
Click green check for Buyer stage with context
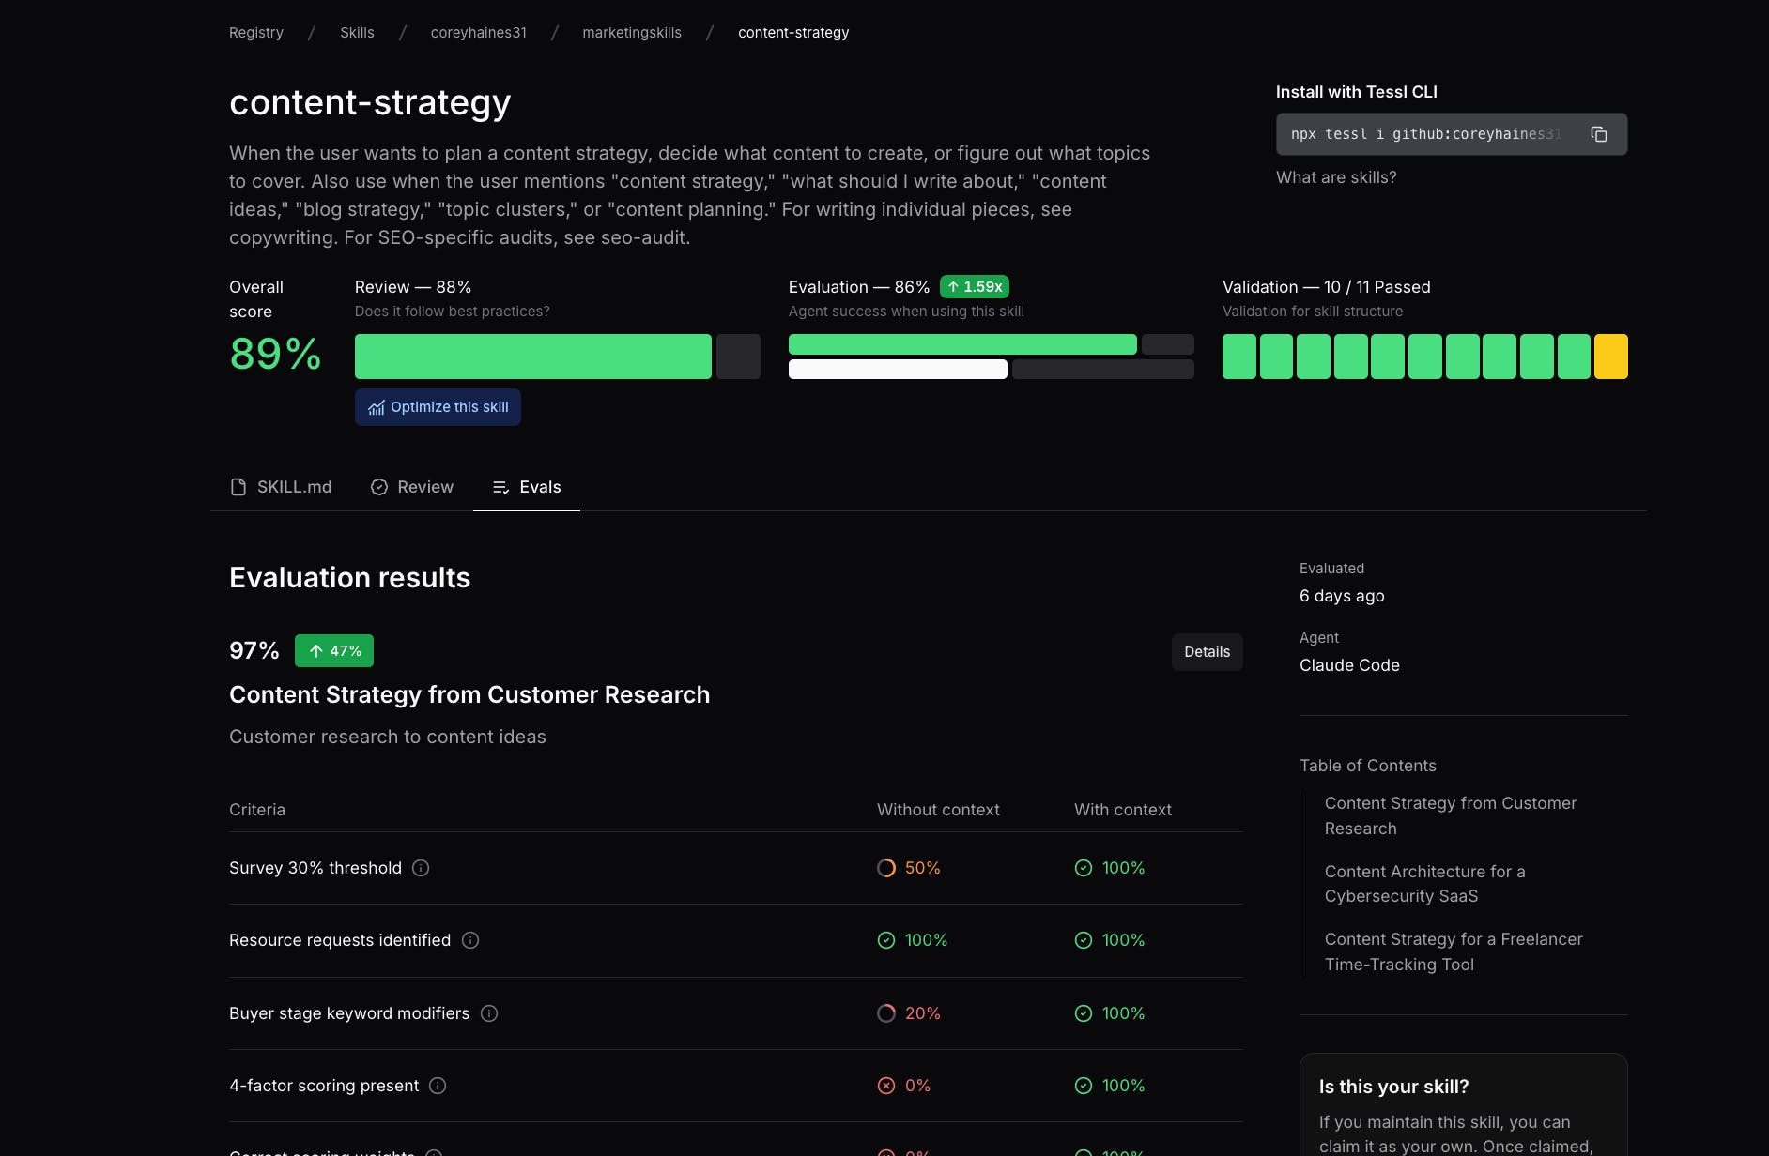(1084, 1013)
